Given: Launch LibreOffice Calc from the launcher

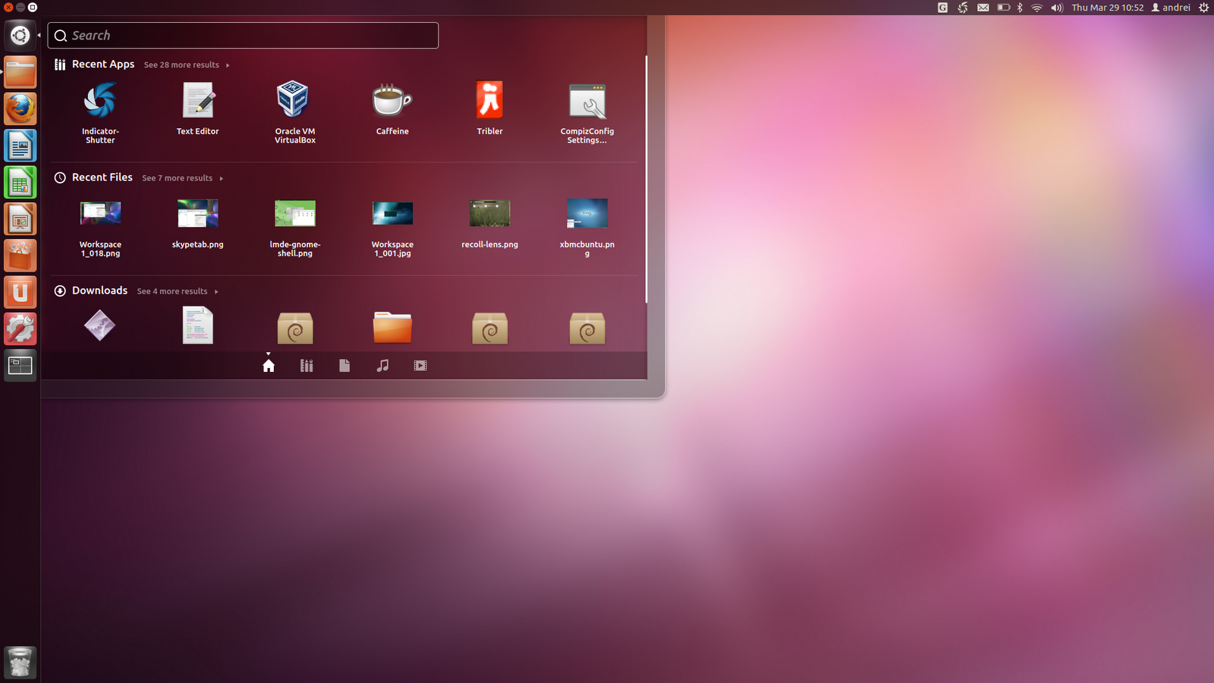Looking at the screenshot, I should [20, 182].
